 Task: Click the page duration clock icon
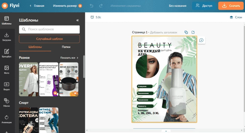click(x=92, y=17)
